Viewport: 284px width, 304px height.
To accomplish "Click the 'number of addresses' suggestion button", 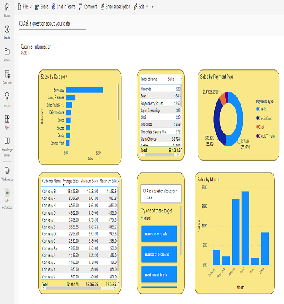I will (x=159, y=254).
